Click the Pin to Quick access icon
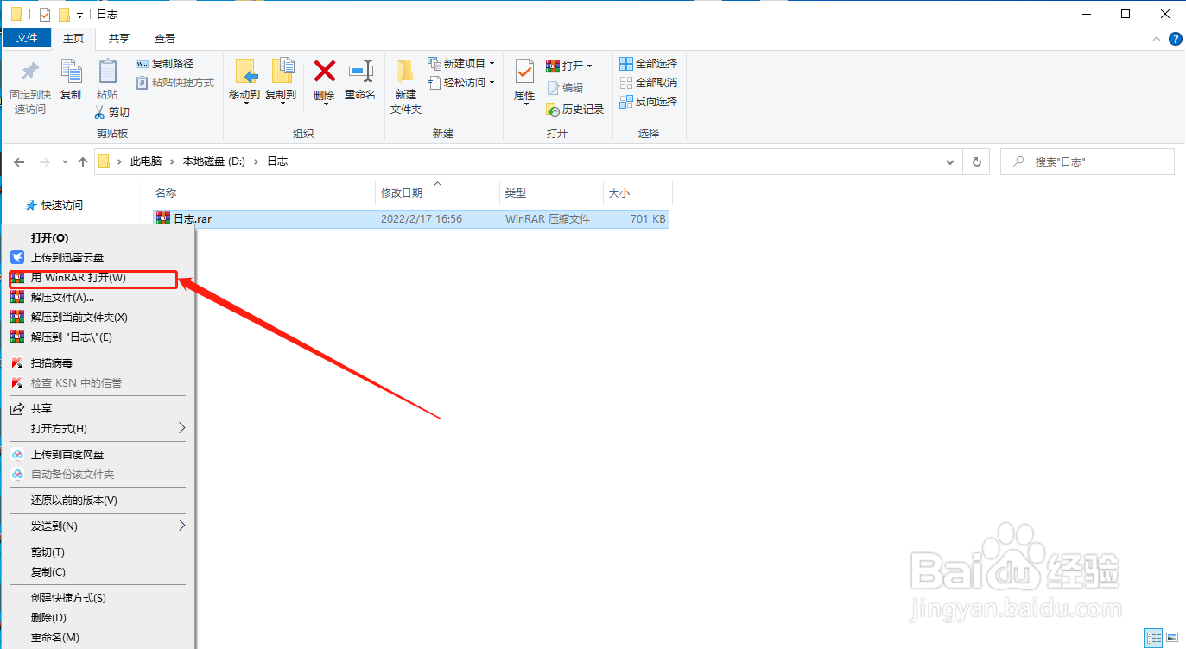 30,72
